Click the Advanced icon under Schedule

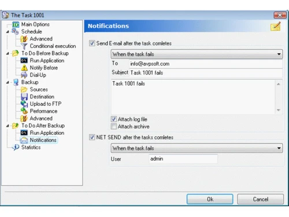click(24, 39)
